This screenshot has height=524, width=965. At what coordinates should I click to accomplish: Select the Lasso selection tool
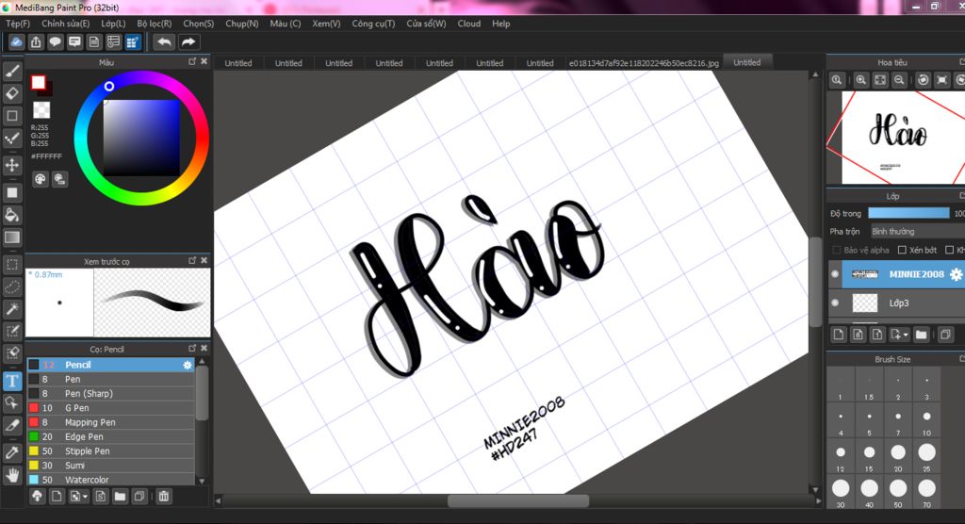click(12, 287)
